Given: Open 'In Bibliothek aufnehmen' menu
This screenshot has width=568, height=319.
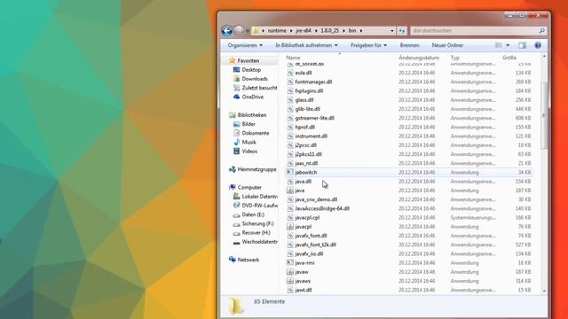Looking at the screenshot, I should click(x=306, y=45).
